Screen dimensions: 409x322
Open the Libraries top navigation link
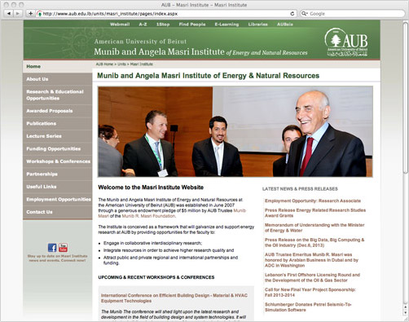pos(257,24)
